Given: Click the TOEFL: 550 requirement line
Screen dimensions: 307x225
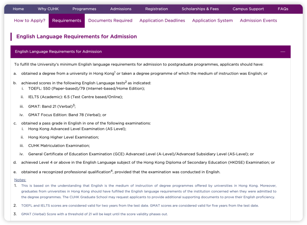Looking at the screenshot, I should (86, 89).
